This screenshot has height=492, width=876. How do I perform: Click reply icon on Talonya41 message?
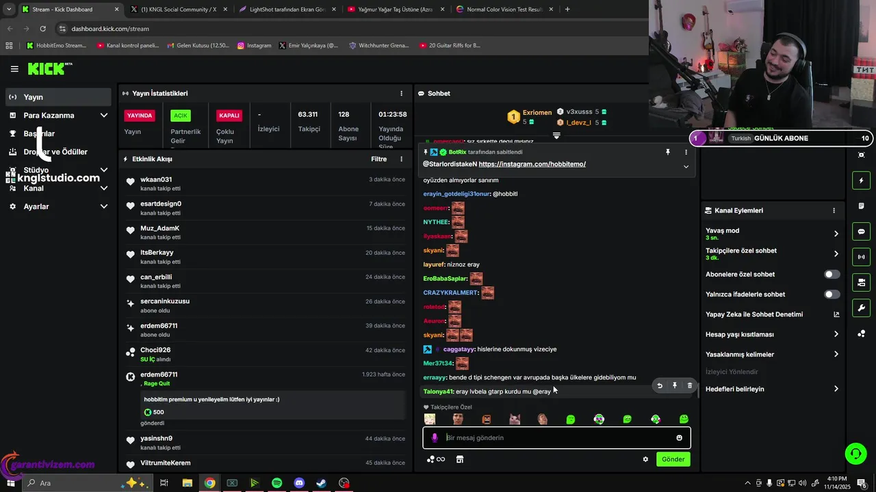(660, 385)
